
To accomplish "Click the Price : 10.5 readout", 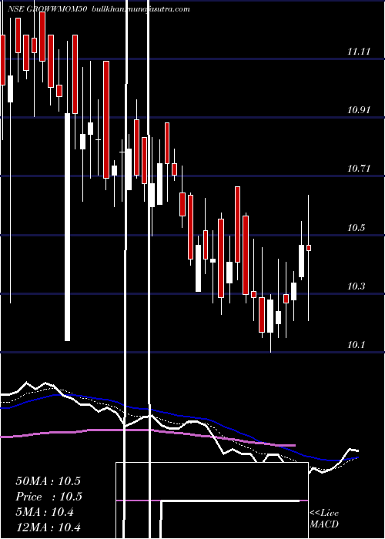I will tap(48, 497).
